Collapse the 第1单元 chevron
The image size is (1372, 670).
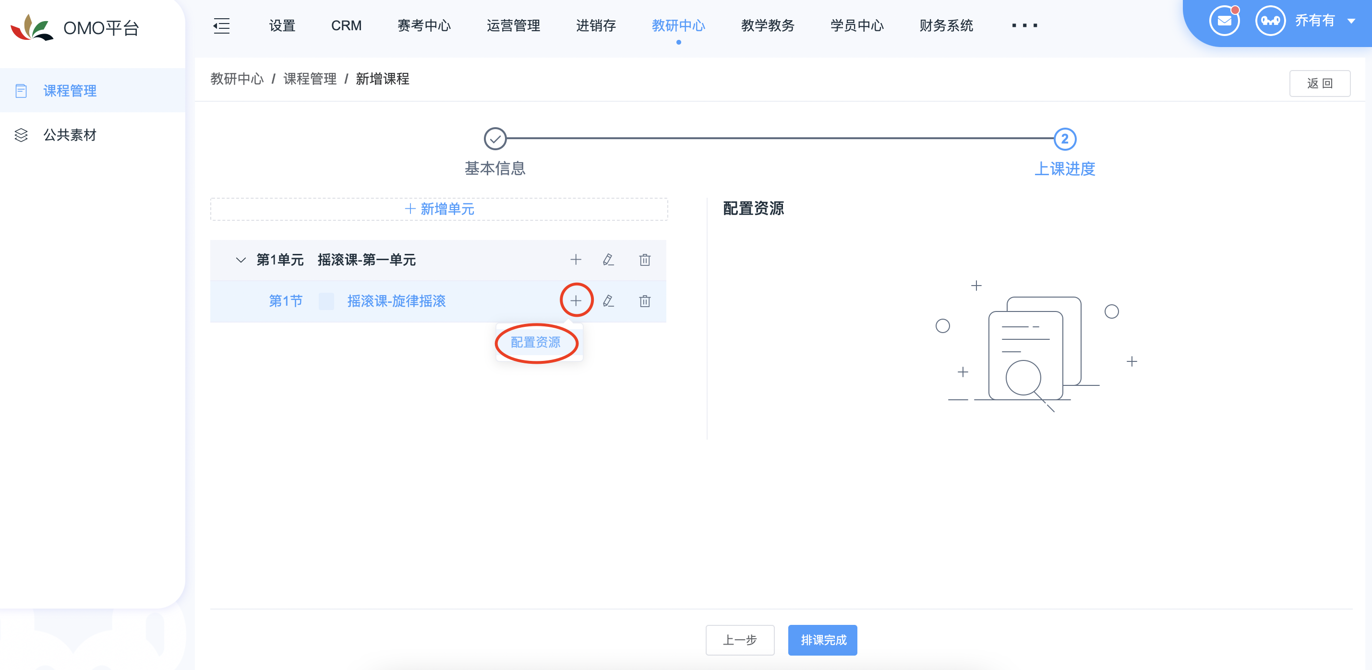241,260
